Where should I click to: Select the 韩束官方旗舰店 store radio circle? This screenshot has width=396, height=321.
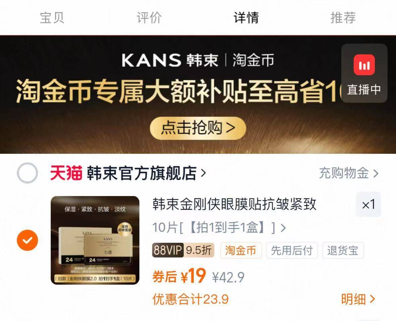click(27, 173)
